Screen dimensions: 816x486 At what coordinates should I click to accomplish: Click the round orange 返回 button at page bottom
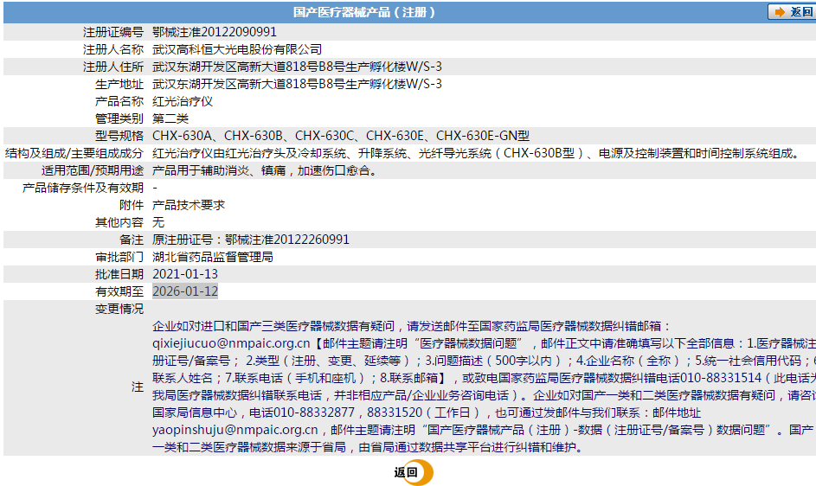pos(414,472)
